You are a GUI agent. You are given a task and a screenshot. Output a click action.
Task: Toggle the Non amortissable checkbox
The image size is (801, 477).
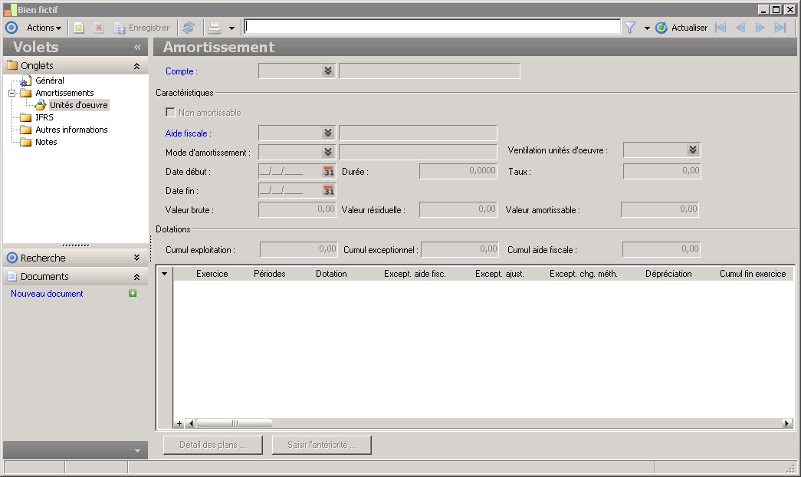171,113
